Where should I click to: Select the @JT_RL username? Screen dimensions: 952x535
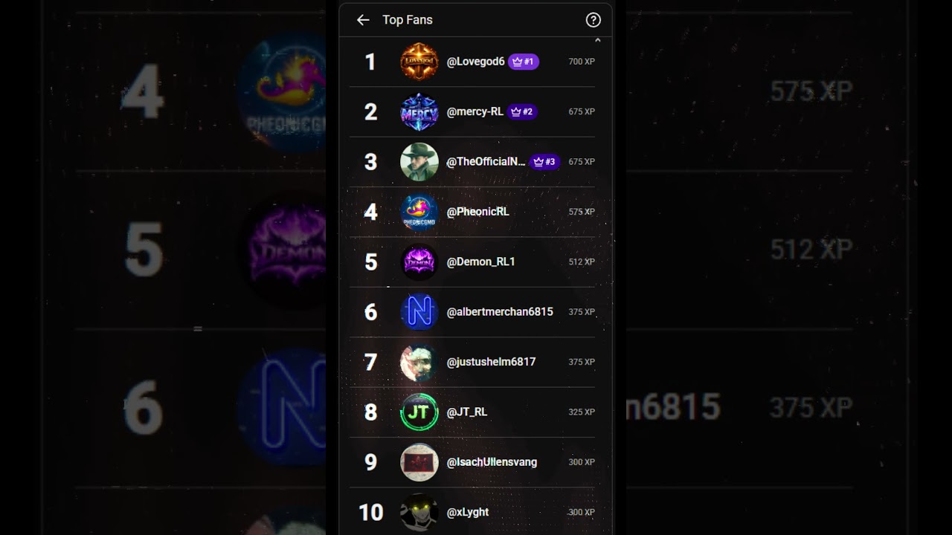point(467,412)
